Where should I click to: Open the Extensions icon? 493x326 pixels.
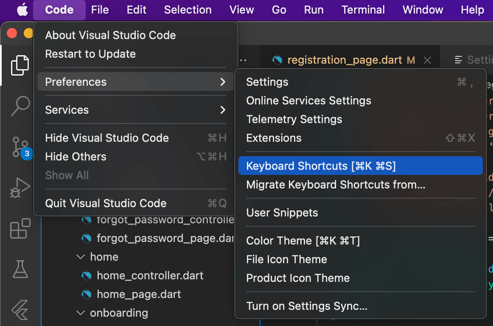(x=20, y=228)
